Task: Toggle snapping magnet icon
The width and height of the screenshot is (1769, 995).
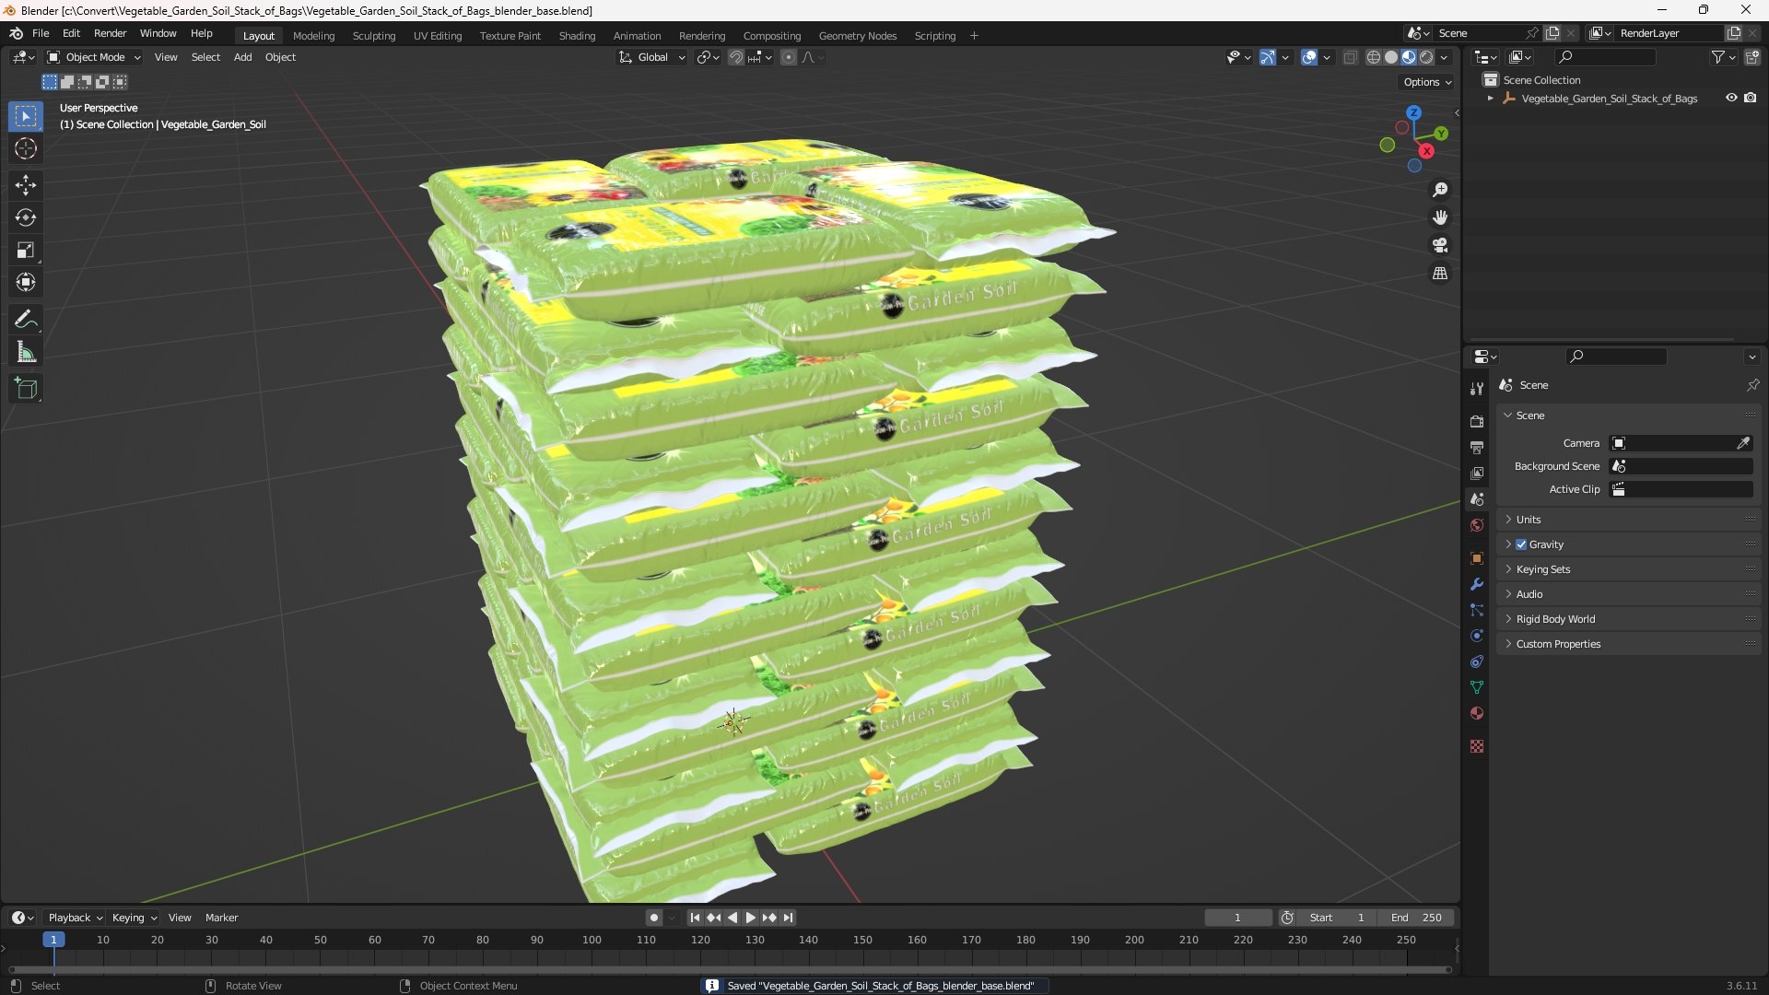Action: tap(735, 57)
